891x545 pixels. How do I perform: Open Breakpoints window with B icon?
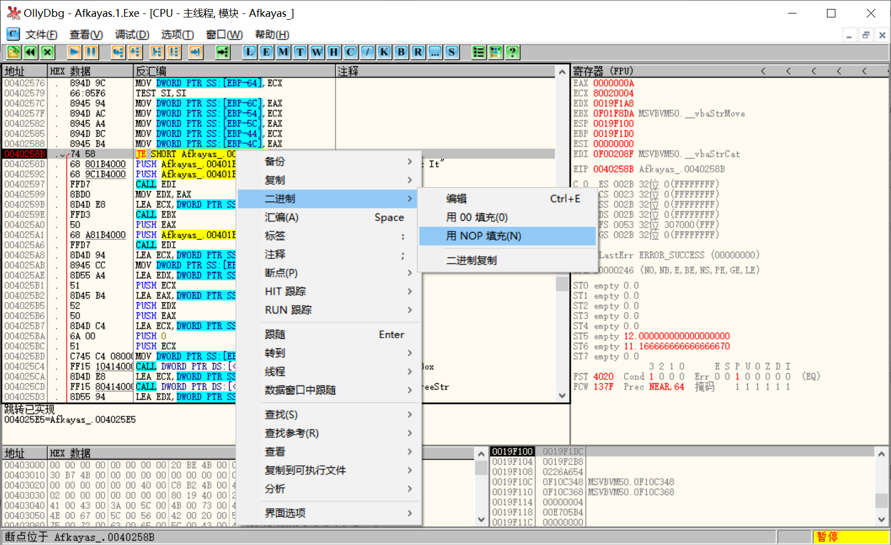point(401,52)
